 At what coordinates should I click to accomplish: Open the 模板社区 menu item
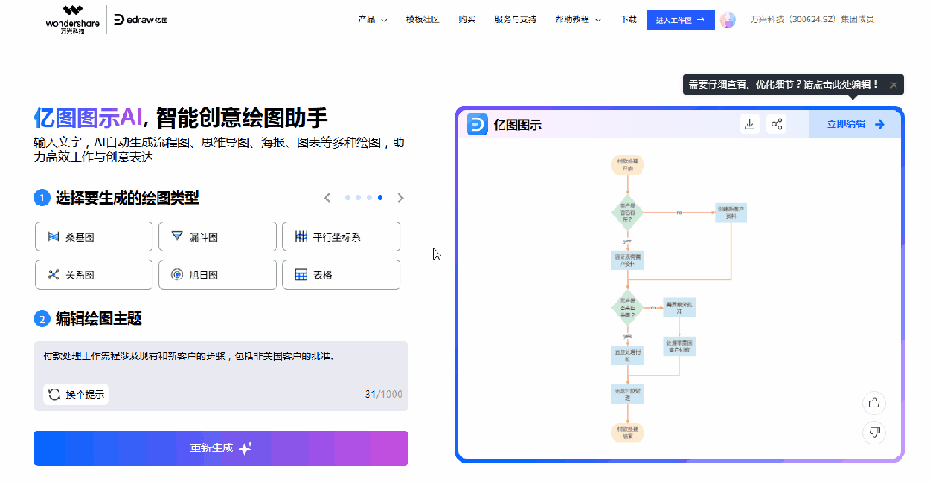[x=422, y=20]
